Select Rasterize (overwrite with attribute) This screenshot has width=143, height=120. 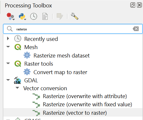point(85,96)
